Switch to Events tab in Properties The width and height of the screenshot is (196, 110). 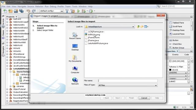tap(175, 55)
